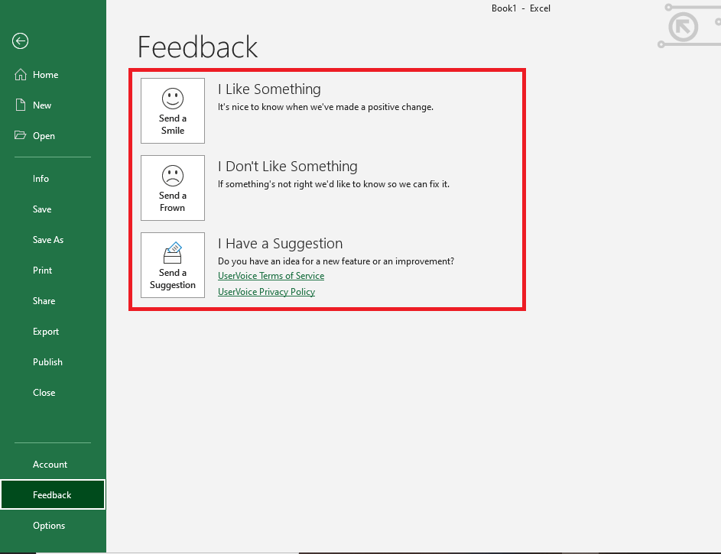Click the back arrow icon
The width and height of the screenshot is (721, 554).
[20, 41]
